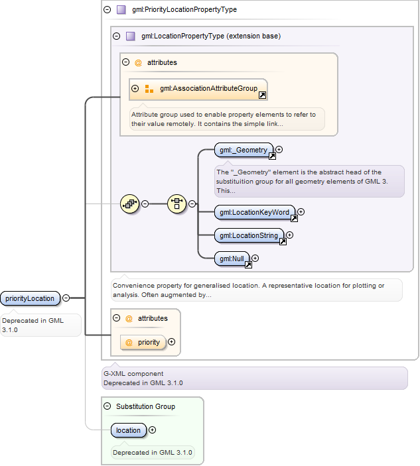Select the gml:LocationKeyWord element
Viewport: 420px width, 466px height.
click(255, 212)
